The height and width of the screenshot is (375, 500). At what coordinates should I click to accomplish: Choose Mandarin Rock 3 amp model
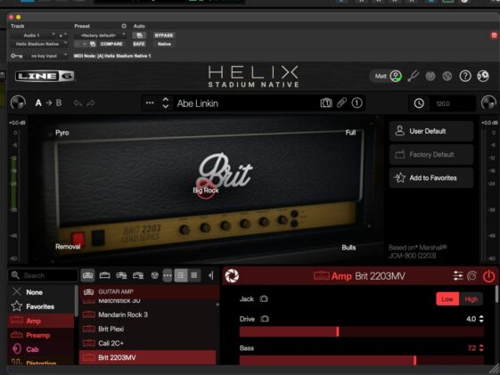pyautogui.click(x=148, y=314)
